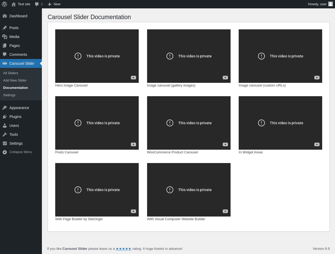Click the Pages icon in sidebar
The width and height of the screenshot is (335, 254).
[x=5, y=46]
